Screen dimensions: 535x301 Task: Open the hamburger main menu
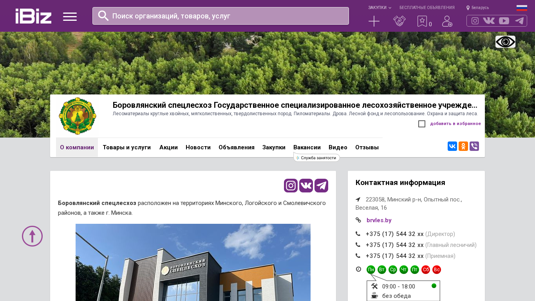click(x=70, y=16)
